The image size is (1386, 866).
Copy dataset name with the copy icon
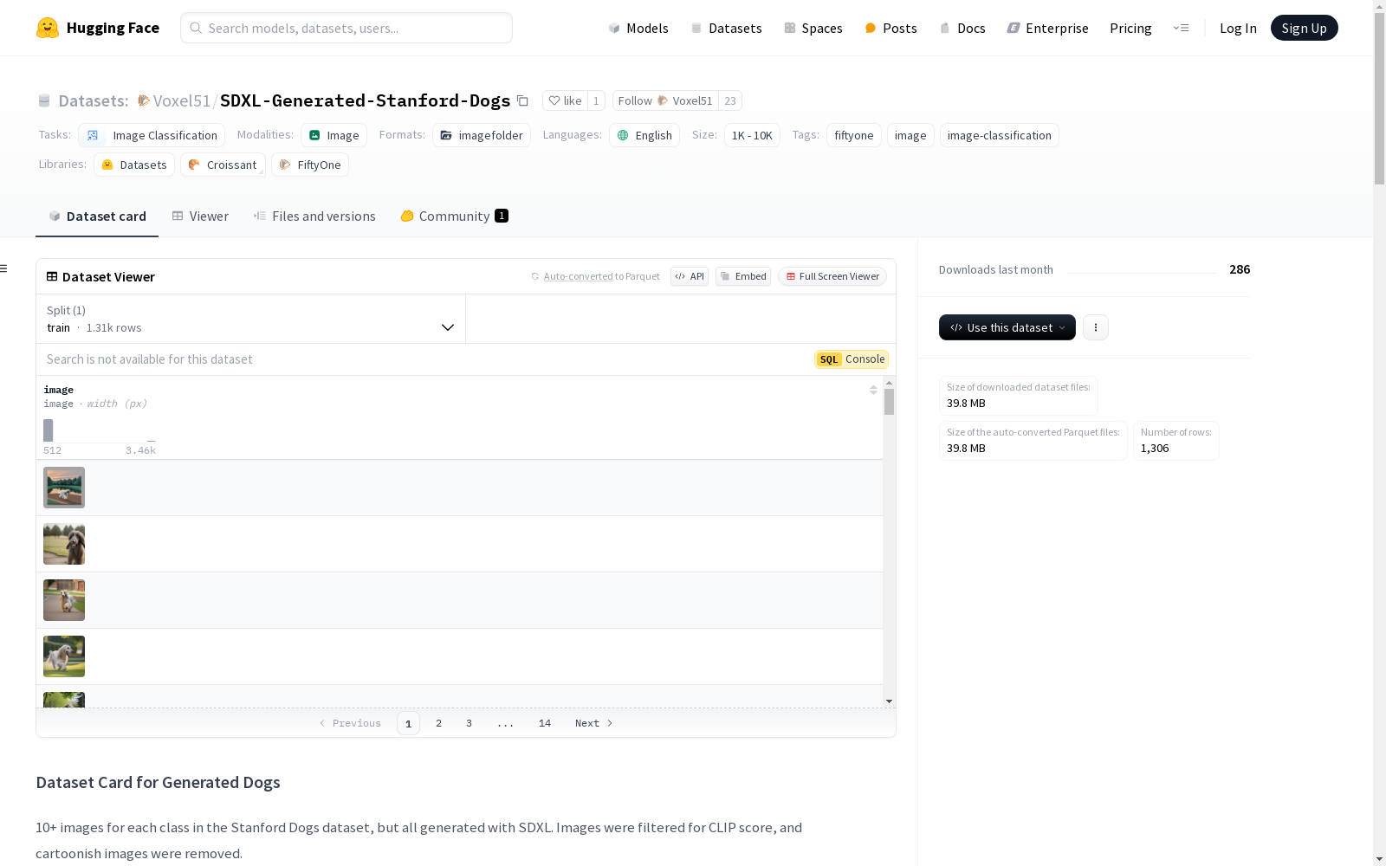(x=522, y=100)
